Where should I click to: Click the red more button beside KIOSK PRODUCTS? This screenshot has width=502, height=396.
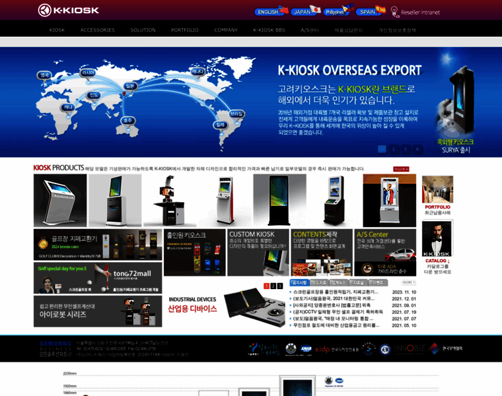[401, 169]
